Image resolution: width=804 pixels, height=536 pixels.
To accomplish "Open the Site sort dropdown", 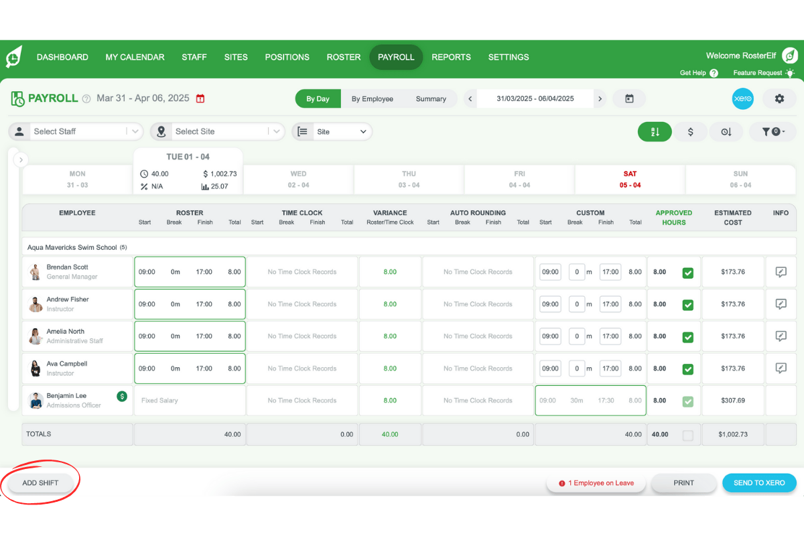I will tap(342, 131).
